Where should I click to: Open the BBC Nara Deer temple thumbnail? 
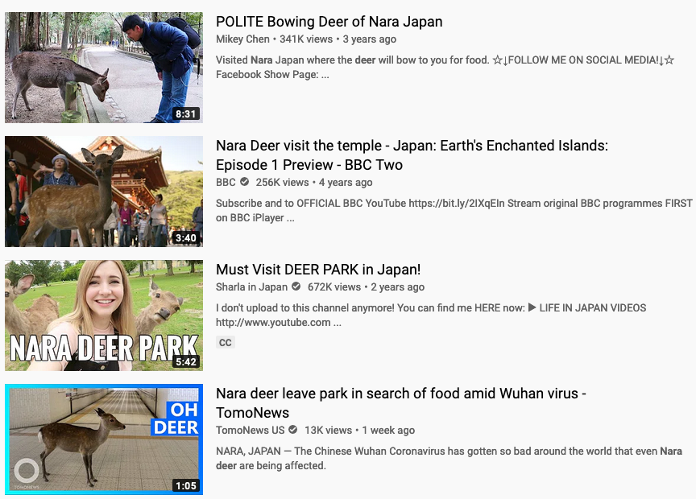click(104, 192)
